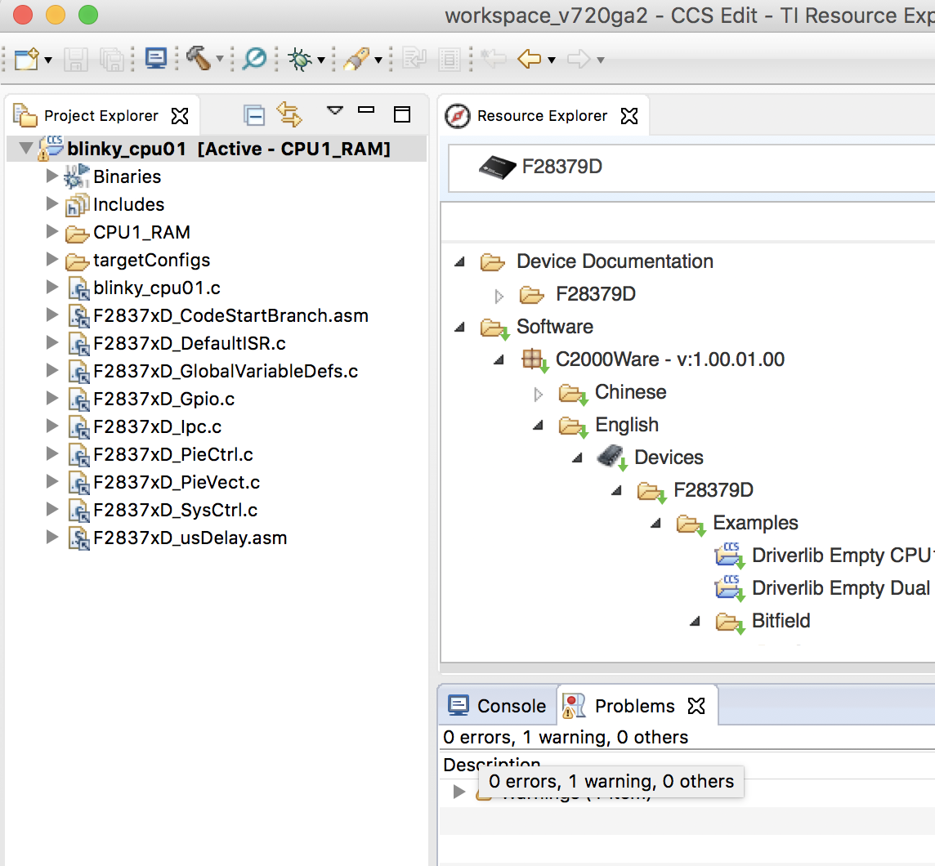Select blinky_cpu01.c file
The width and height of the screenshot is (935, 866).
[x=157, y=288]
